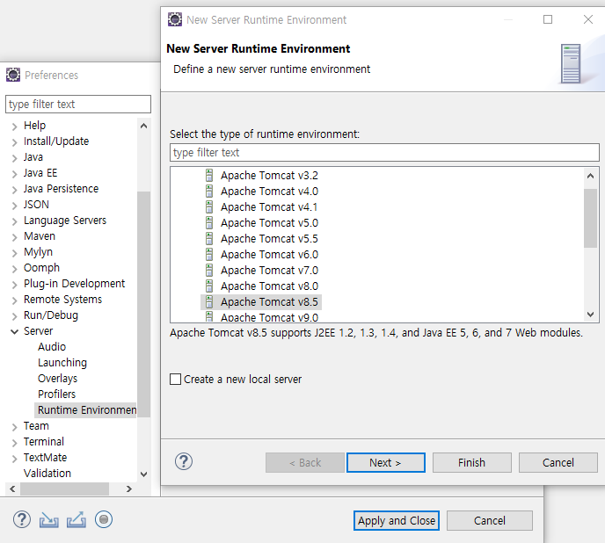Expand the Maven preferences node

pyautogui.click(x=15, y=236)
